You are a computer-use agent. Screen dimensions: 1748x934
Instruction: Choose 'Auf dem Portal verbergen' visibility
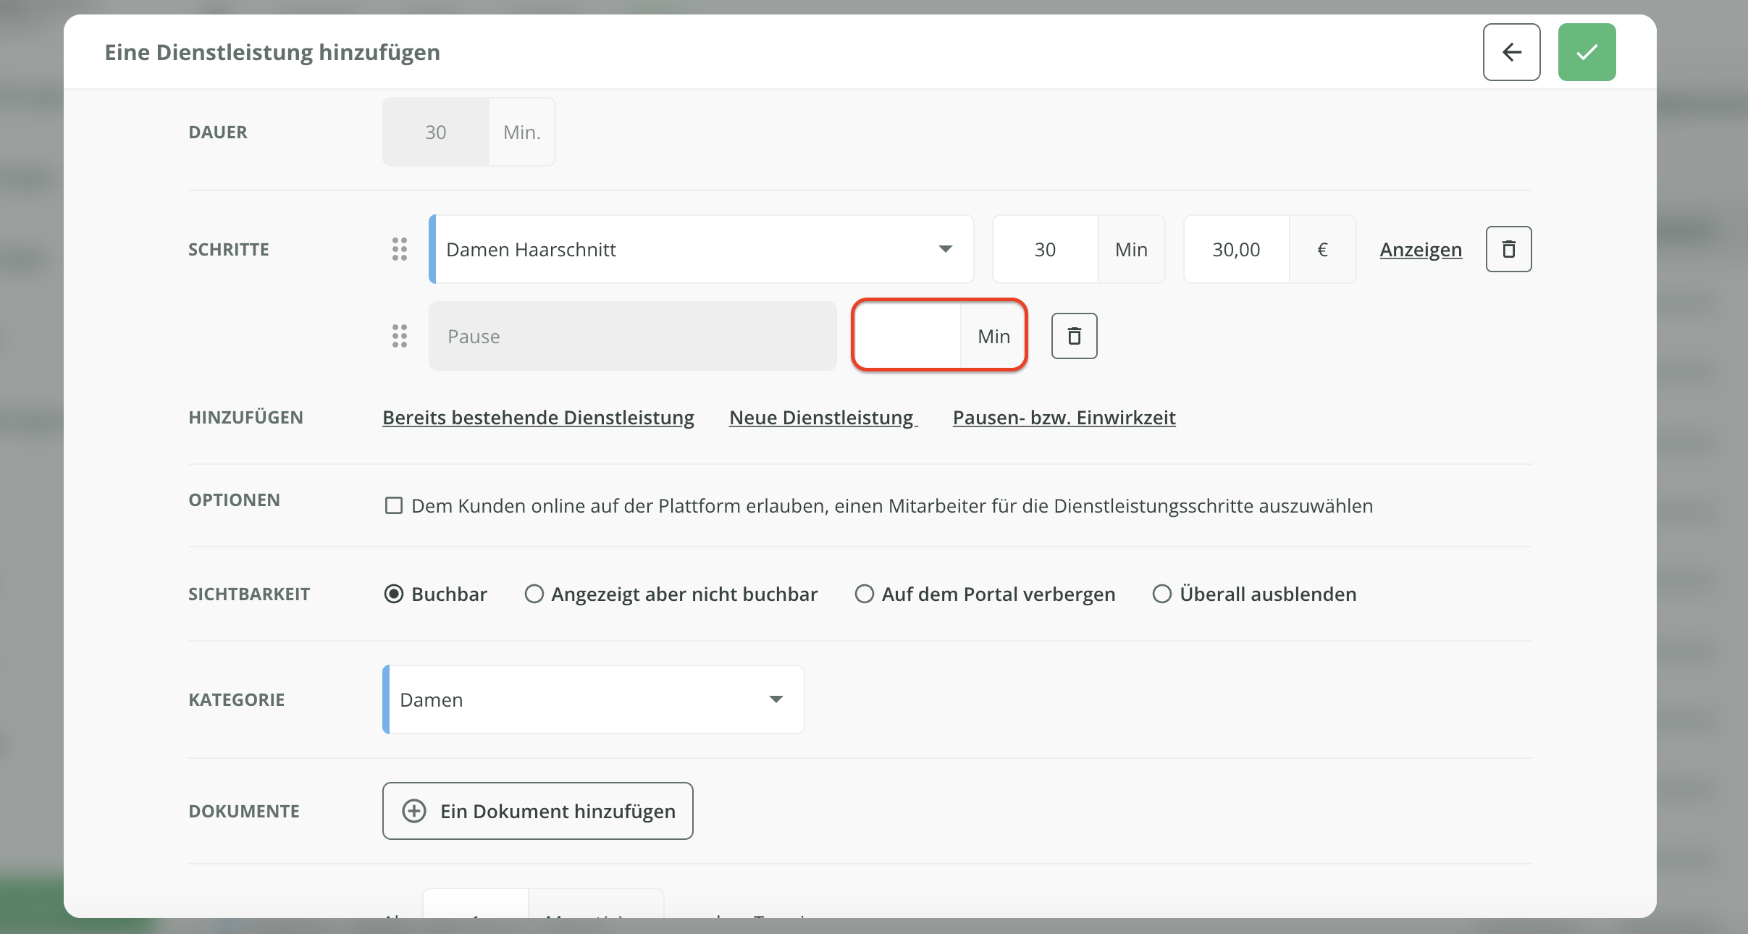[865, 594]
